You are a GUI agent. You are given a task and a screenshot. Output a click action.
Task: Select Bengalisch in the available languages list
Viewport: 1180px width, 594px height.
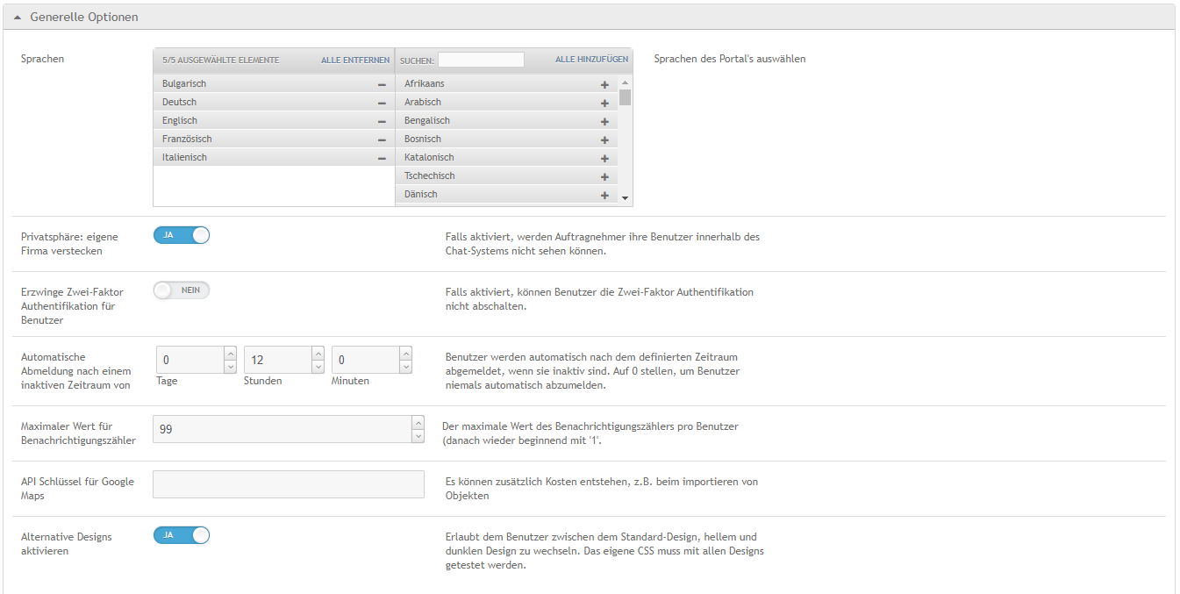tap(507, 121)
